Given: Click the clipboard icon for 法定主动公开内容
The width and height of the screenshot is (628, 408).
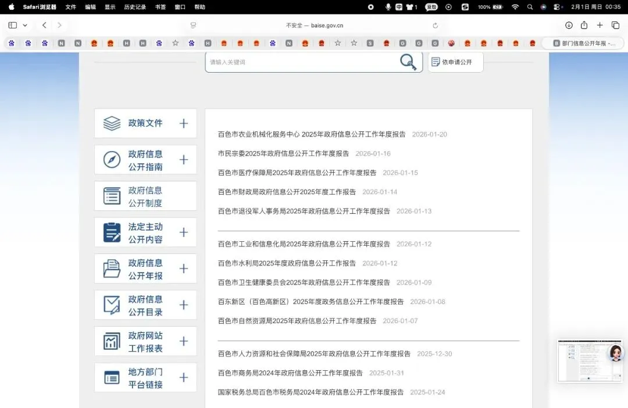Looking at the screenshot, I should pyautogui.click(x=112, y=232).
